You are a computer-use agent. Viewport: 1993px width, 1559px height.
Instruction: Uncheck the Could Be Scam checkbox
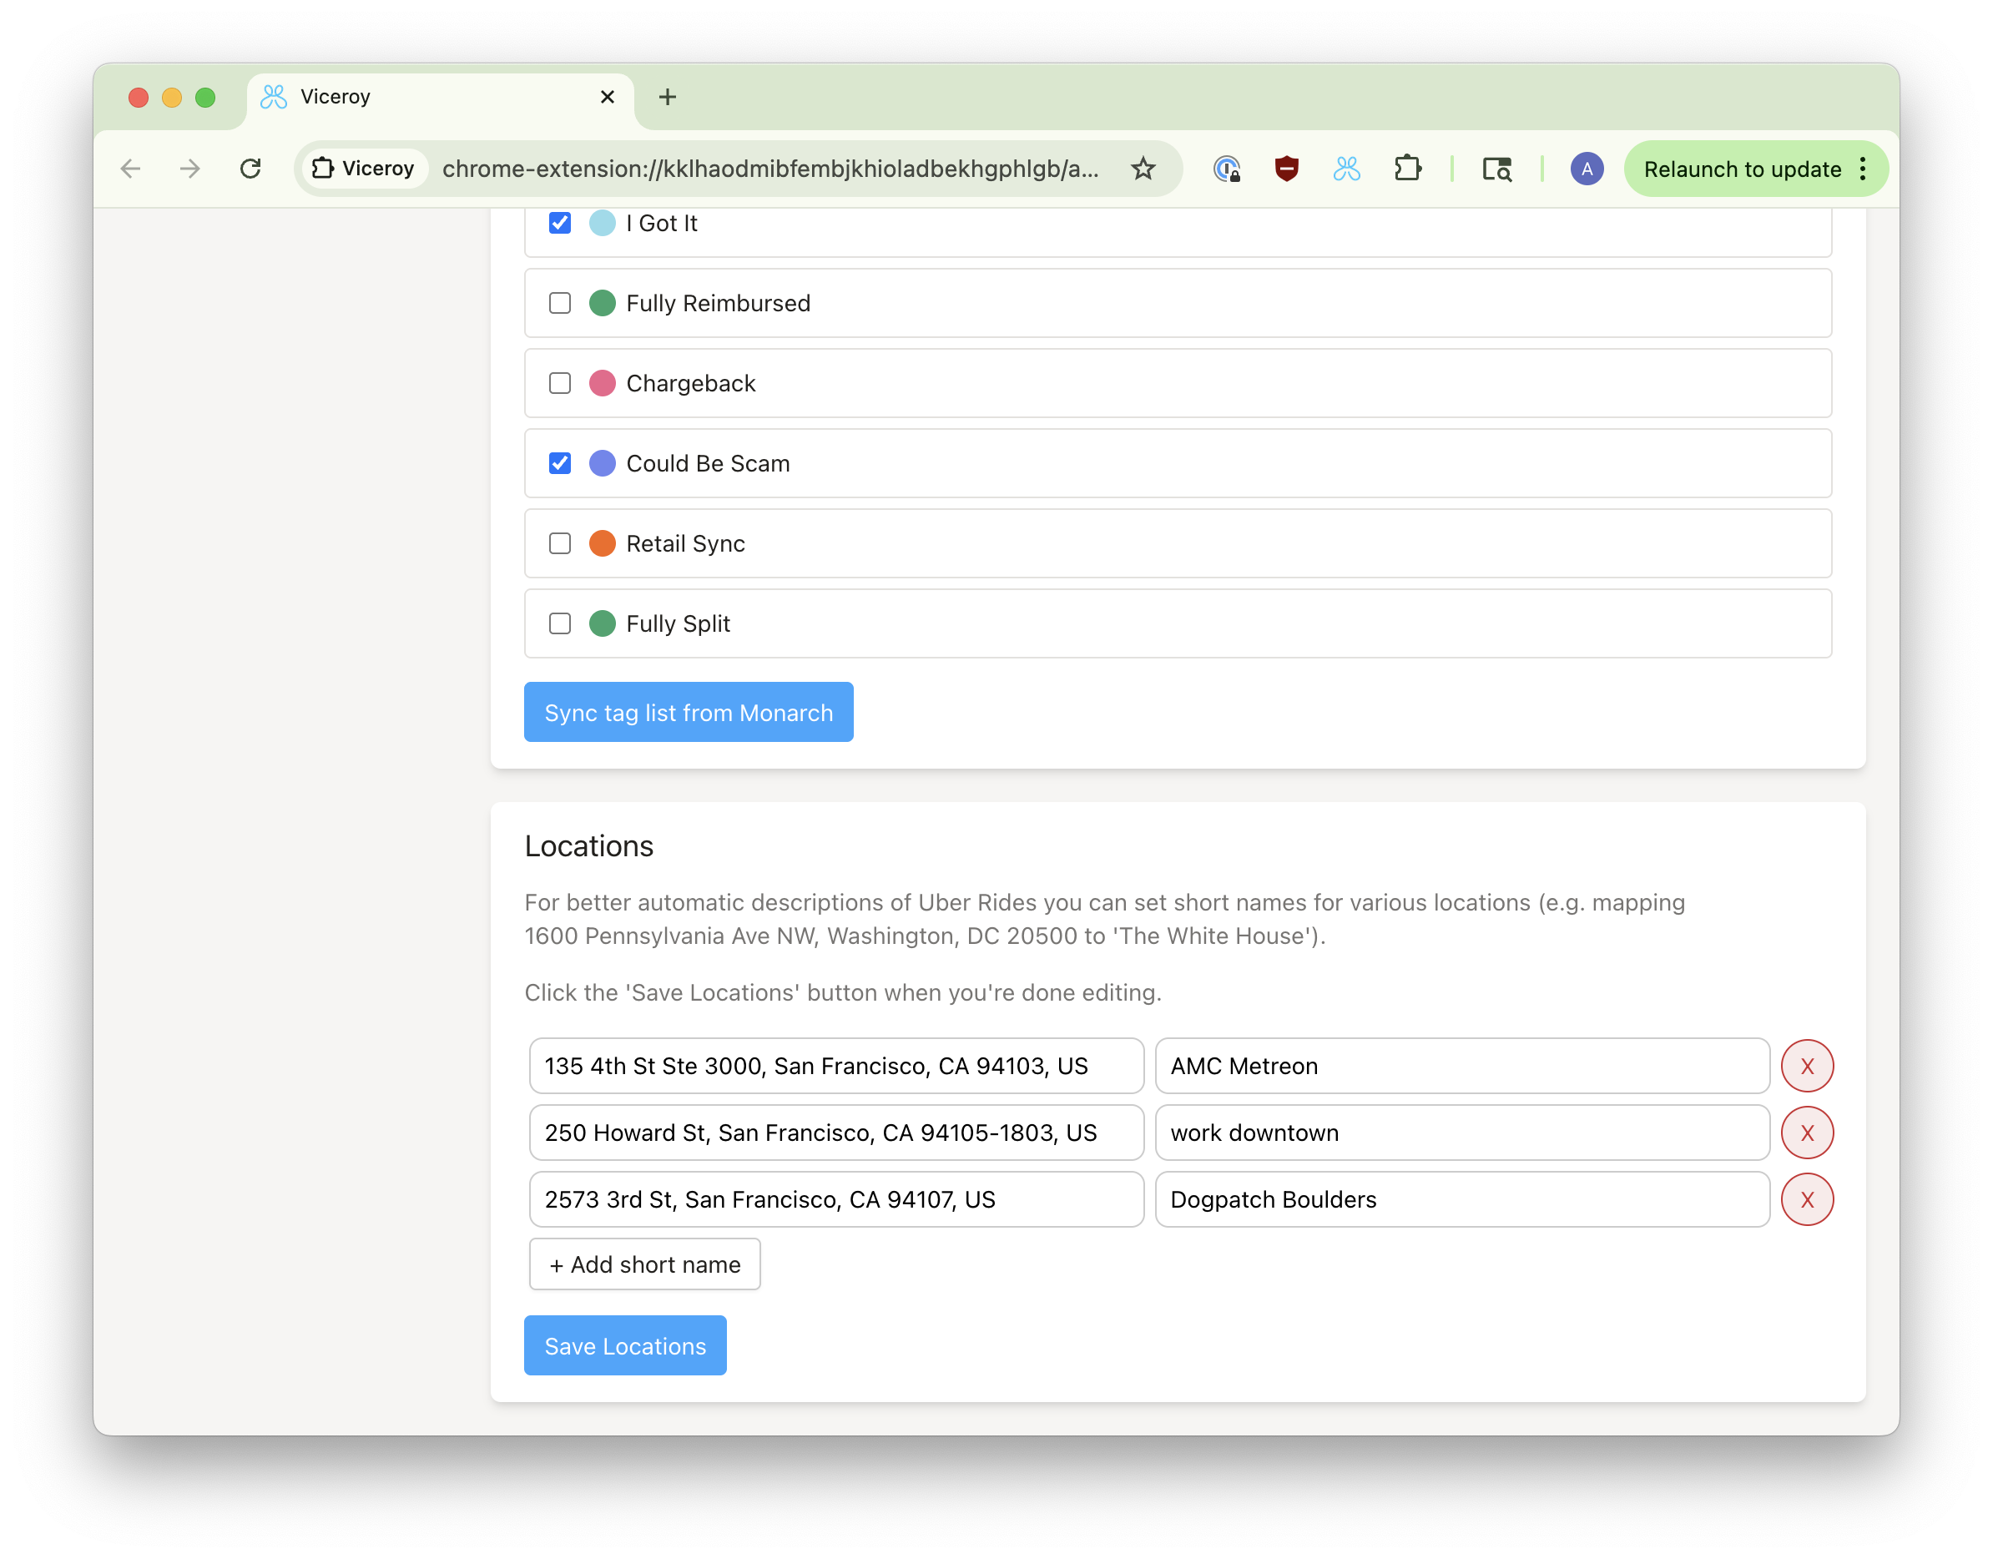coord(559,464)
